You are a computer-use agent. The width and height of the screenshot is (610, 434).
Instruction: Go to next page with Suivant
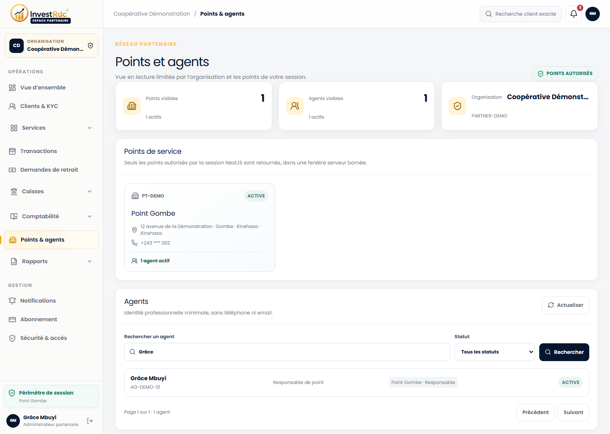pos(574,412)
